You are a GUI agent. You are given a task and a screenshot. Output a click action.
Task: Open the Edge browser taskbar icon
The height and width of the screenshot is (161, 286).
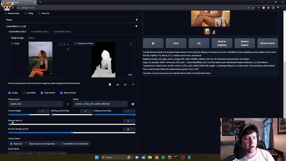(189, 157)
